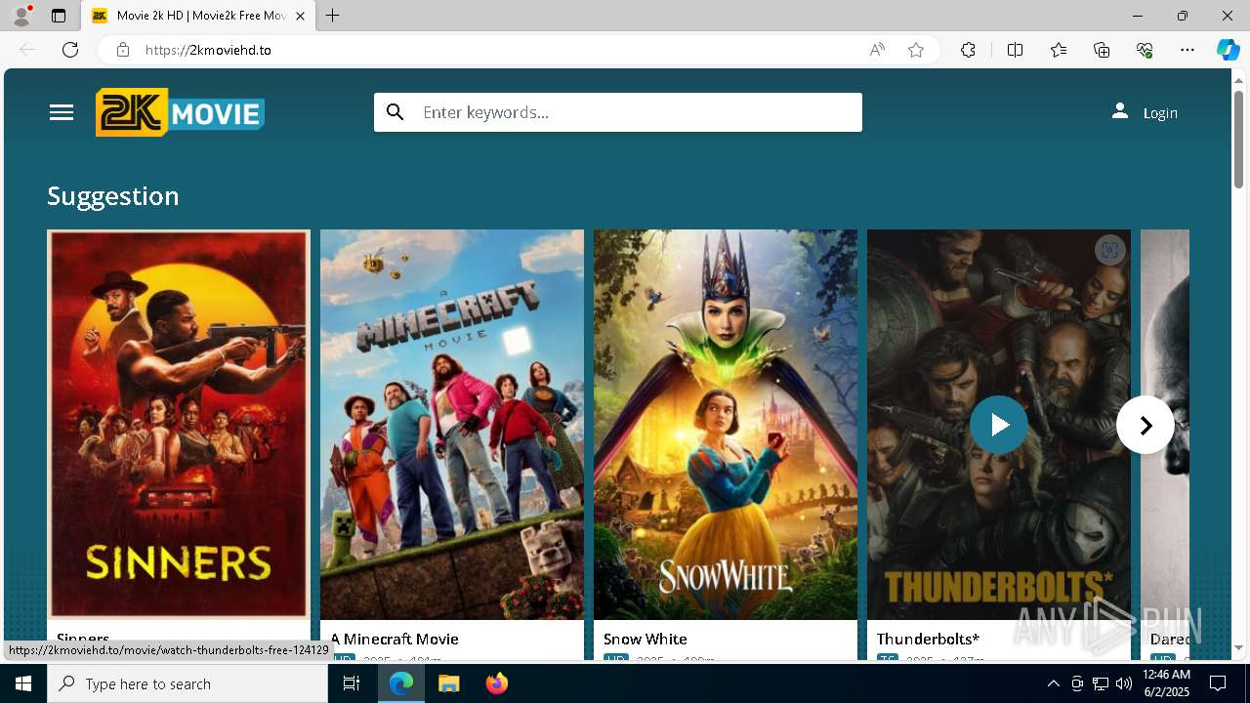Open browser Extensions menu
Screen dimensions: 1250x703
pyautogui.click(x=968, y=50)
